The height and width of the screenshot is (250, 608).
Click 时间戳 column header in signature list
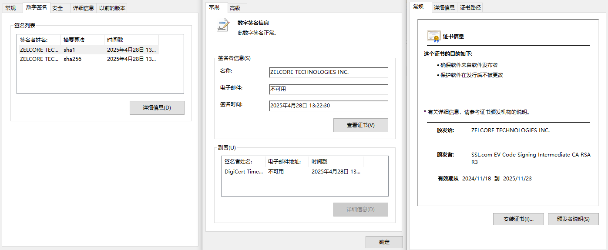[131, 40]
